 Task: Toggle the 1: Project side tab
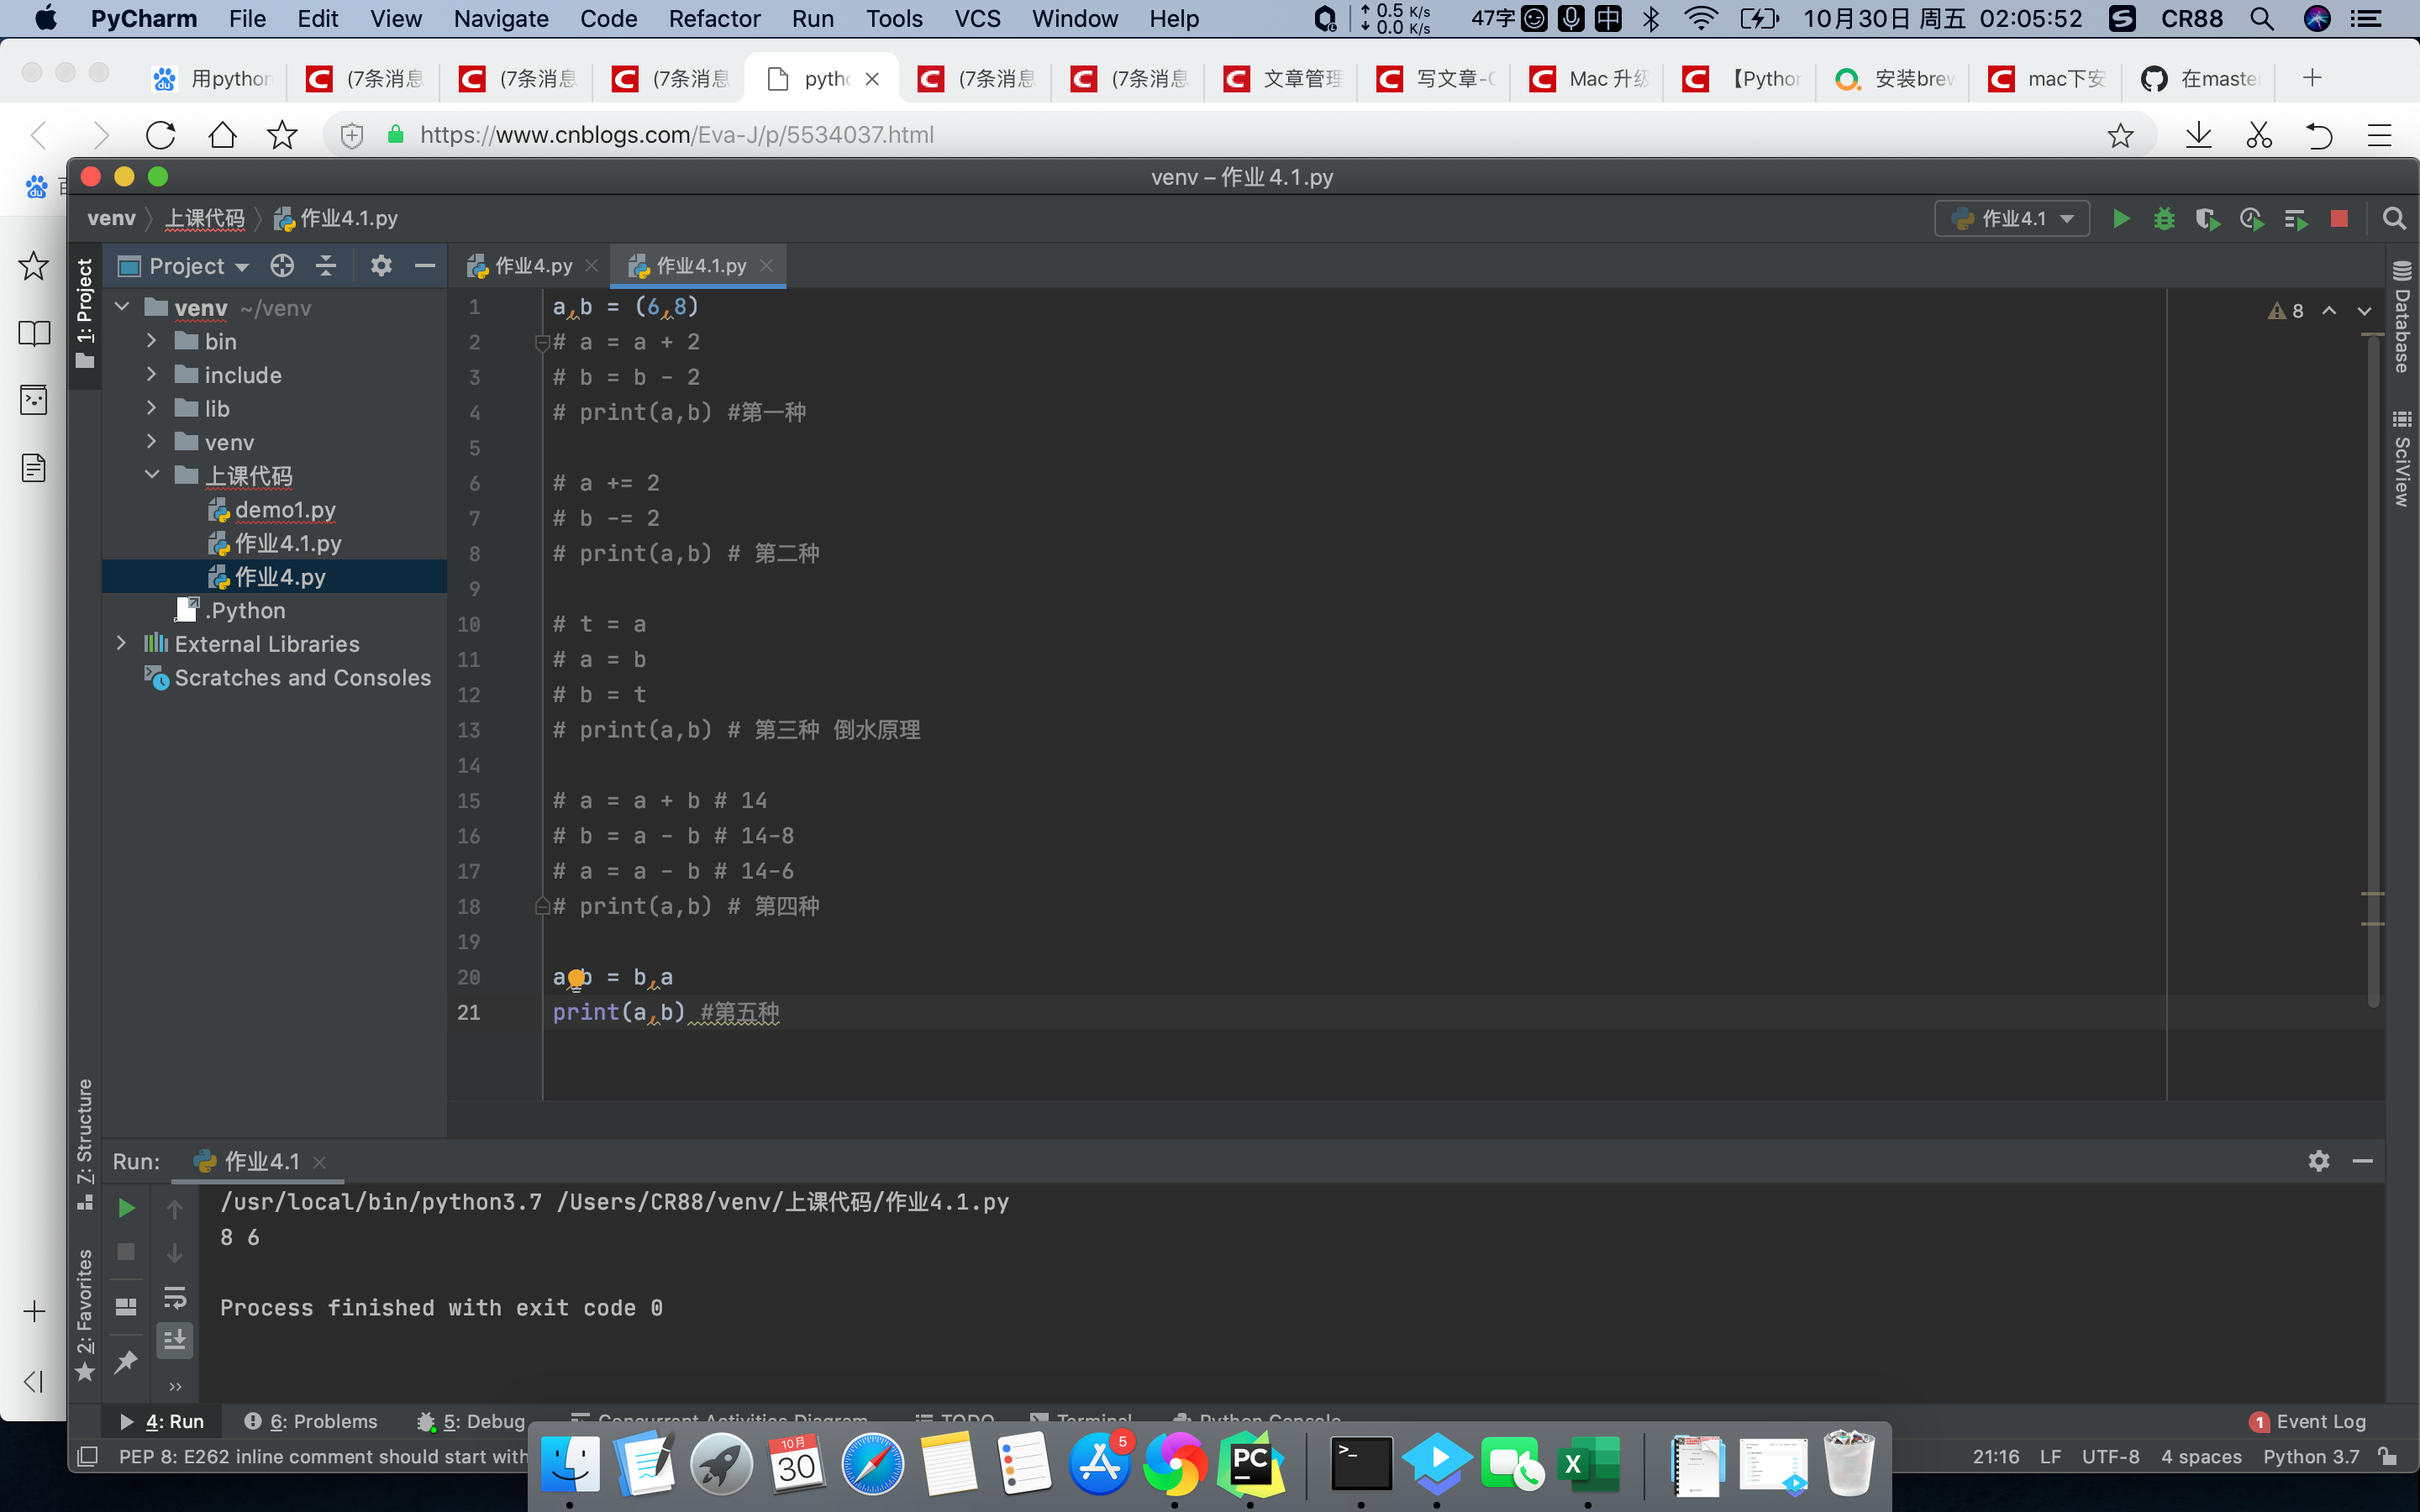(x=85, y=313)
